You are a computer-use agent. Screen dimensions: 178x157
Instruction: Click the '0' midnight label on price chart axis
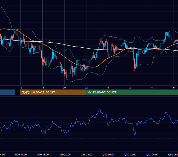pyautogui.click(x=108, y=88)
